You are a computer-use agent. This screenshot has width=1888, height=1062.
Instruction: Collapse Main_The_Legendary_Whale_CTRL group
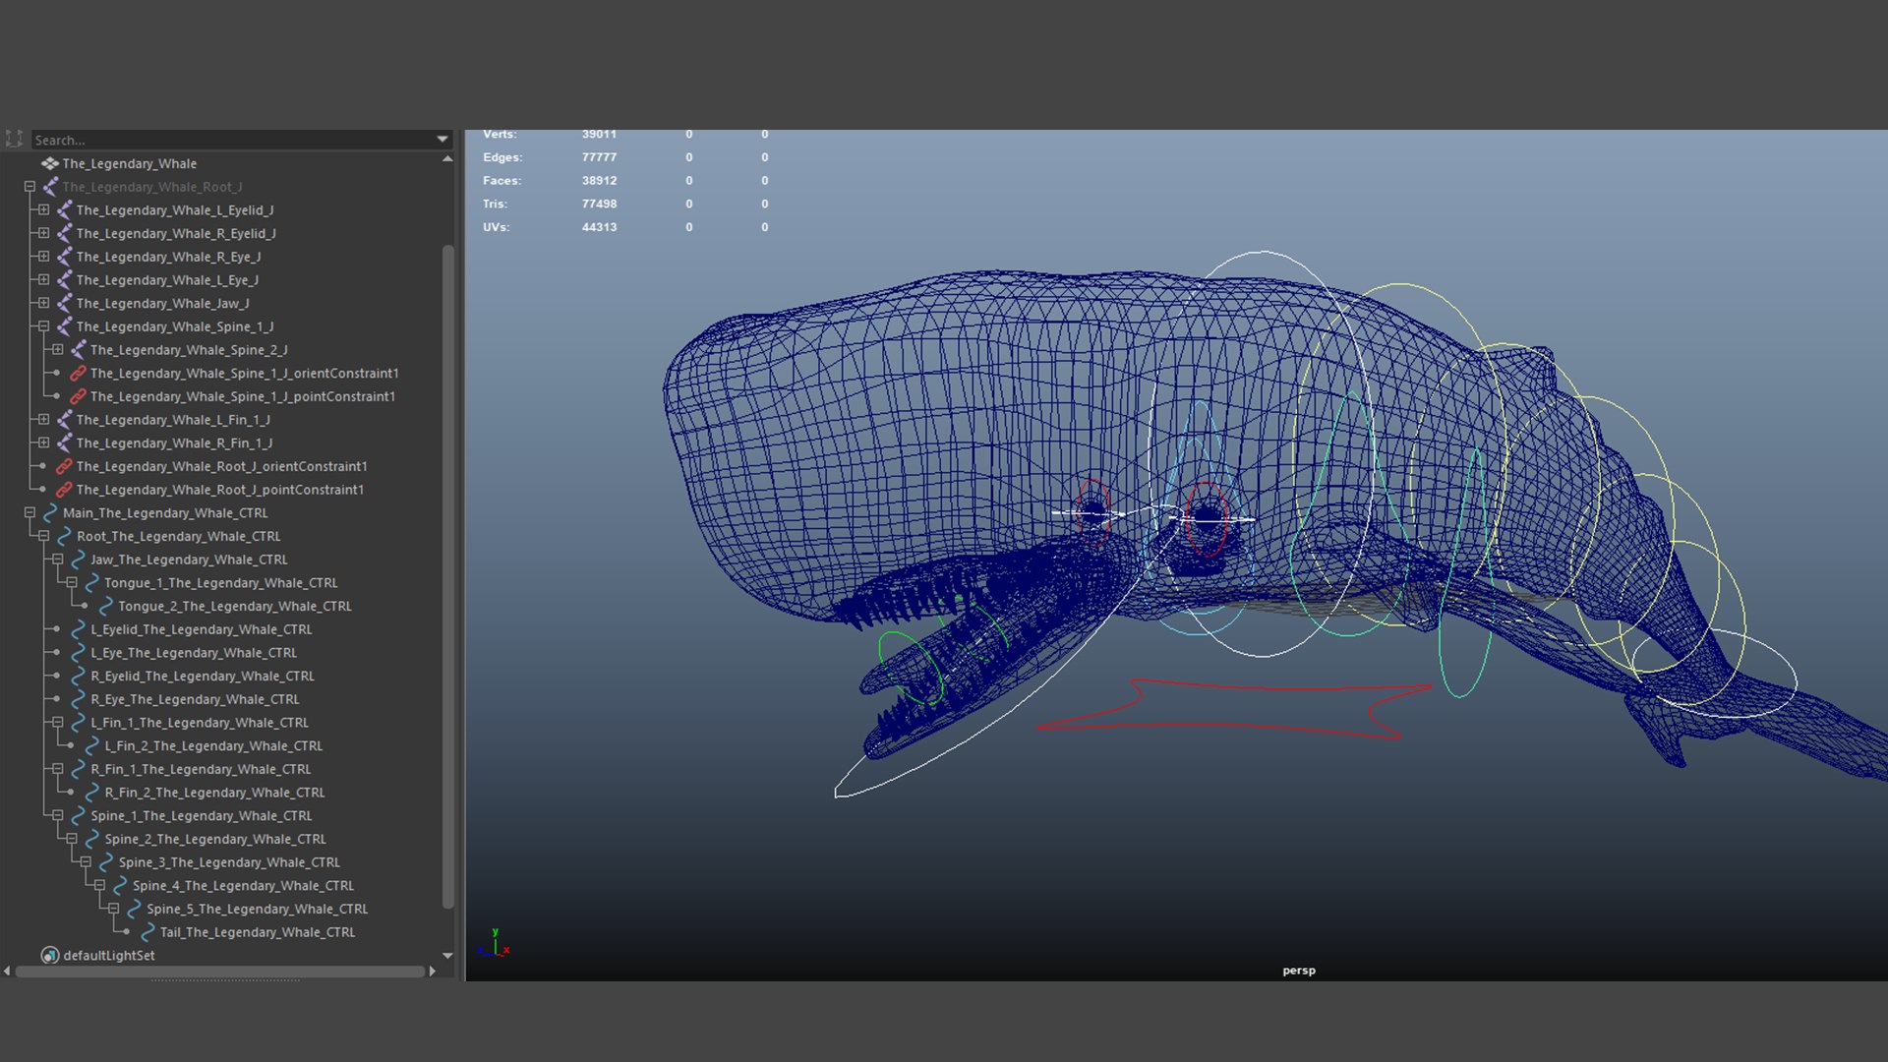(x=29, y=513)
